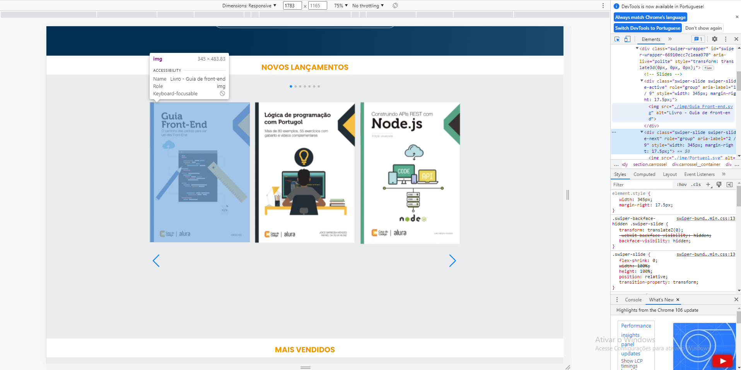The image size is (741, 370).
Task: Switch to the Styles tab
Action: 620,174
